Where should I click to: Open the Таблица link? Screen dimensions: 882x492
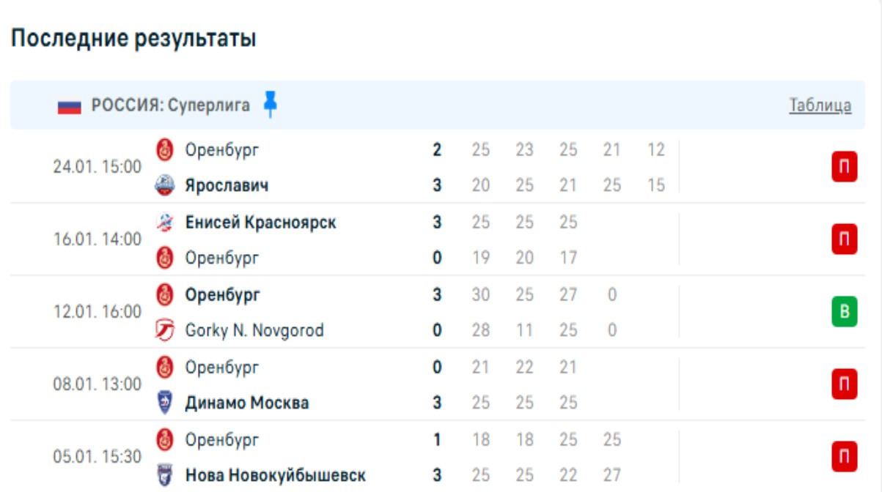tap(820, 105)
